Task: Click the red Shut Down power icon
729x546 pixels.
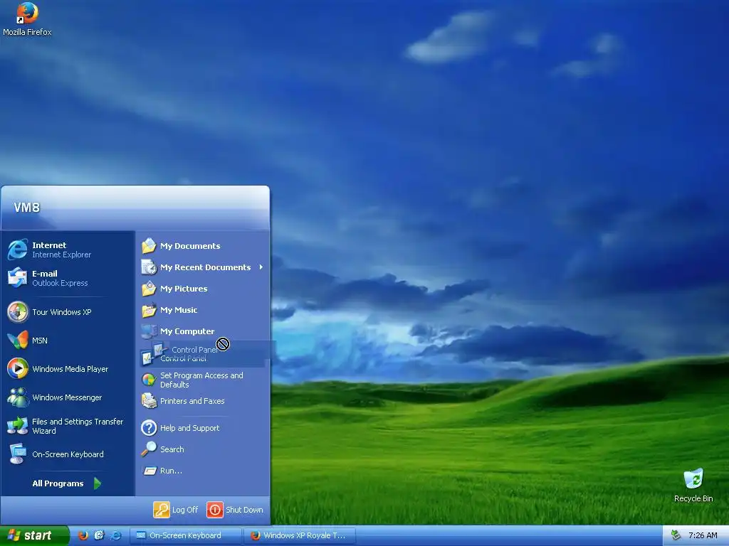Action: point(215,510)
